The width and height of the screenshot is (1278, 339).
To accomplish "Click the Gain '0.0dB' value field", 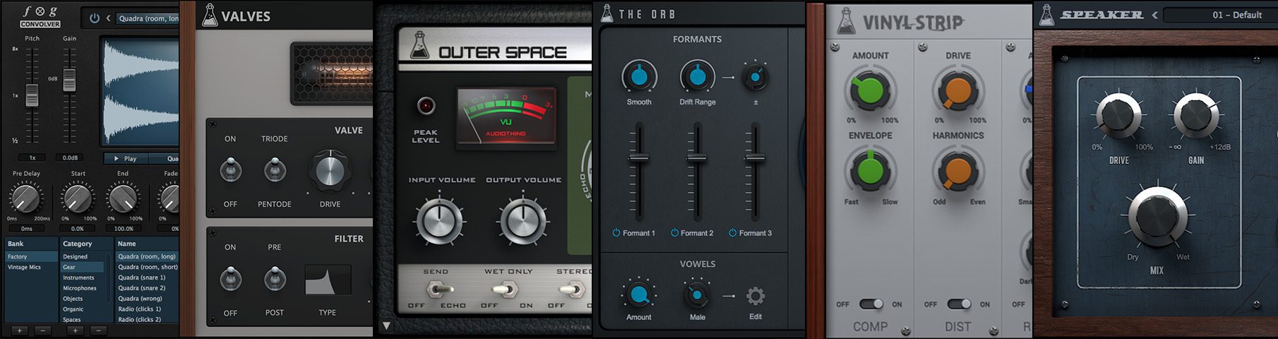I will coord(70,157).
